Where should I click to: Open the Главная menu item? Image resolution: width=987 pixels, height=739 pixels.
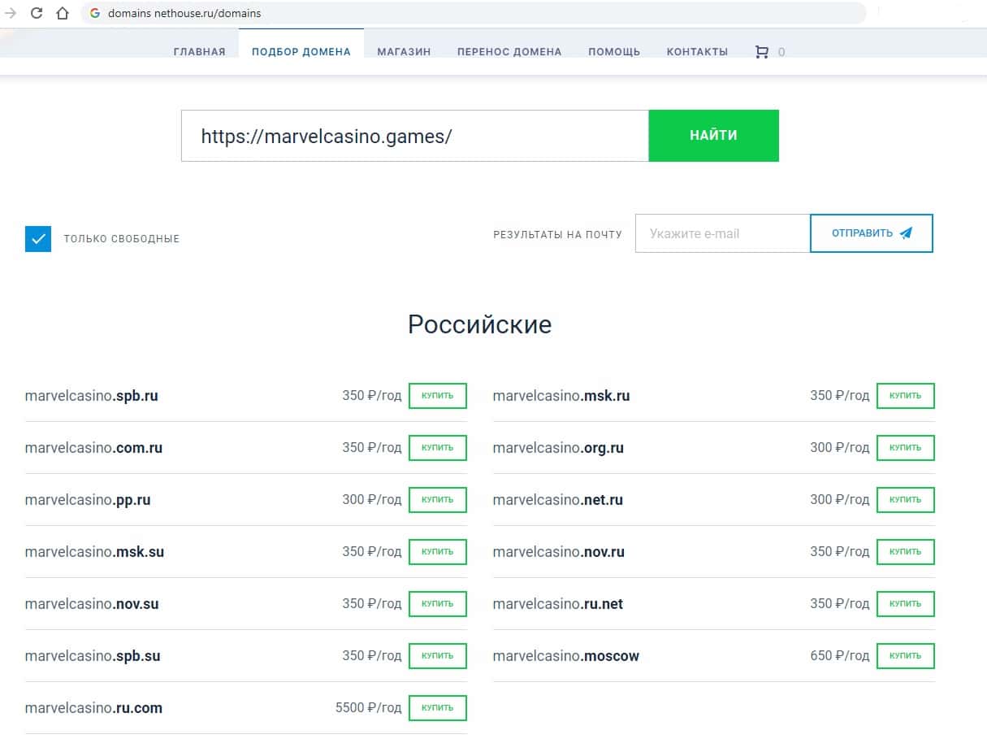(199, 52)
